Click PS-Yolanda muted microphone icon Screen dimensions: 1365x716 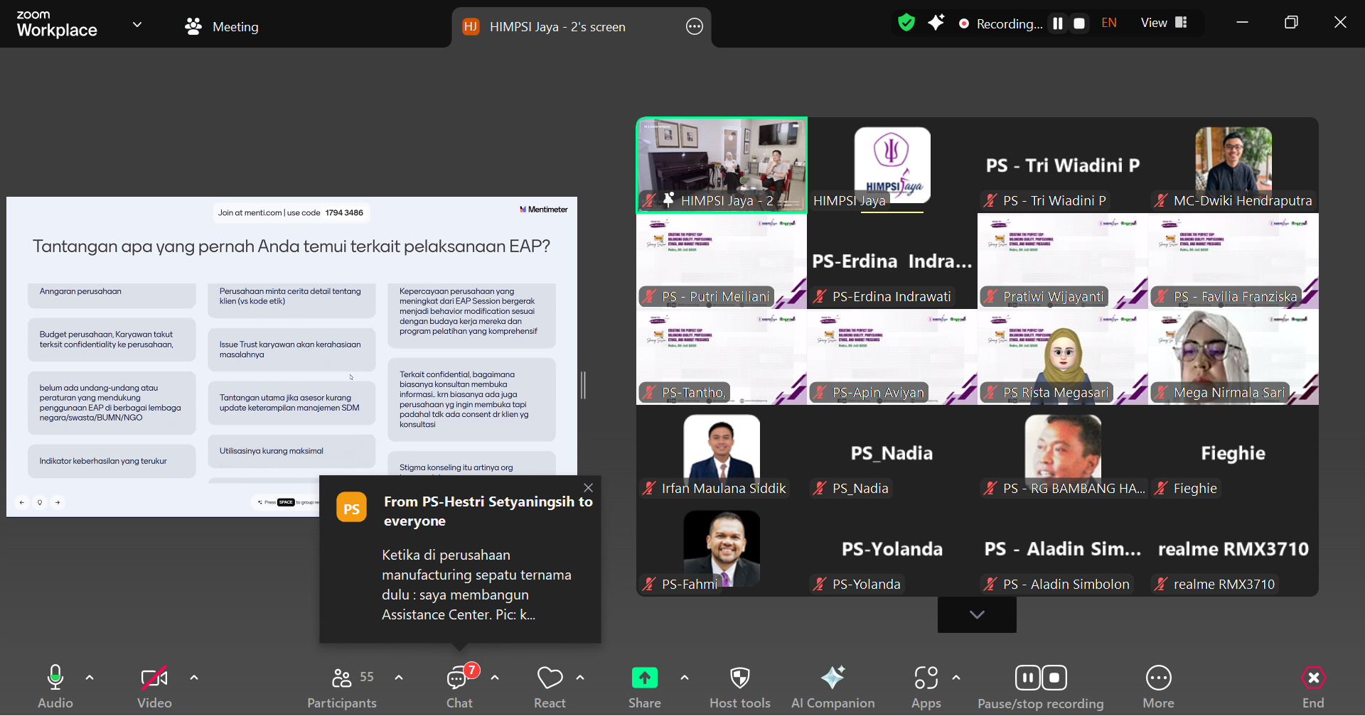click(820, 585)
